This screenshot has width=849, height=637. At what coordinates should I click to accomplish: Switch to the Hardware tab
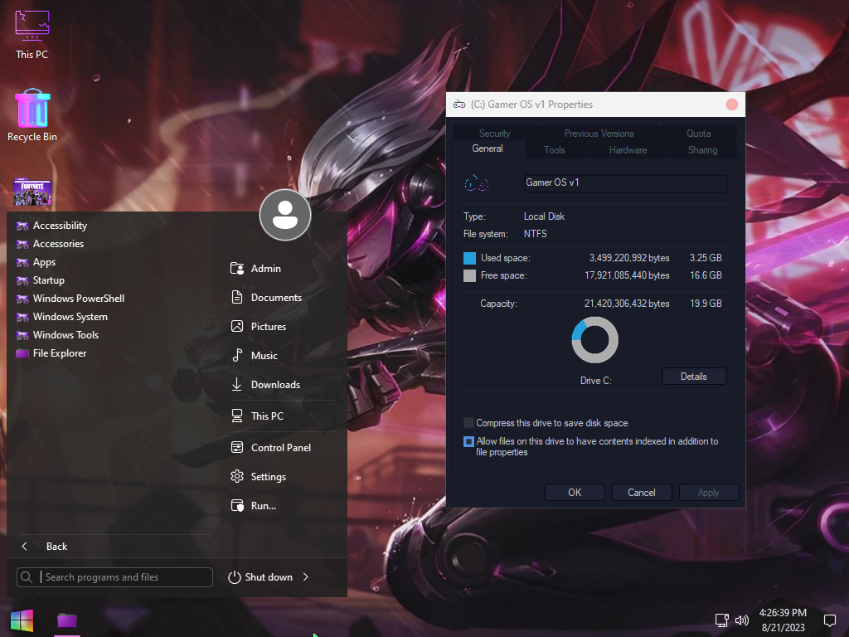click(x=628, y=150)
